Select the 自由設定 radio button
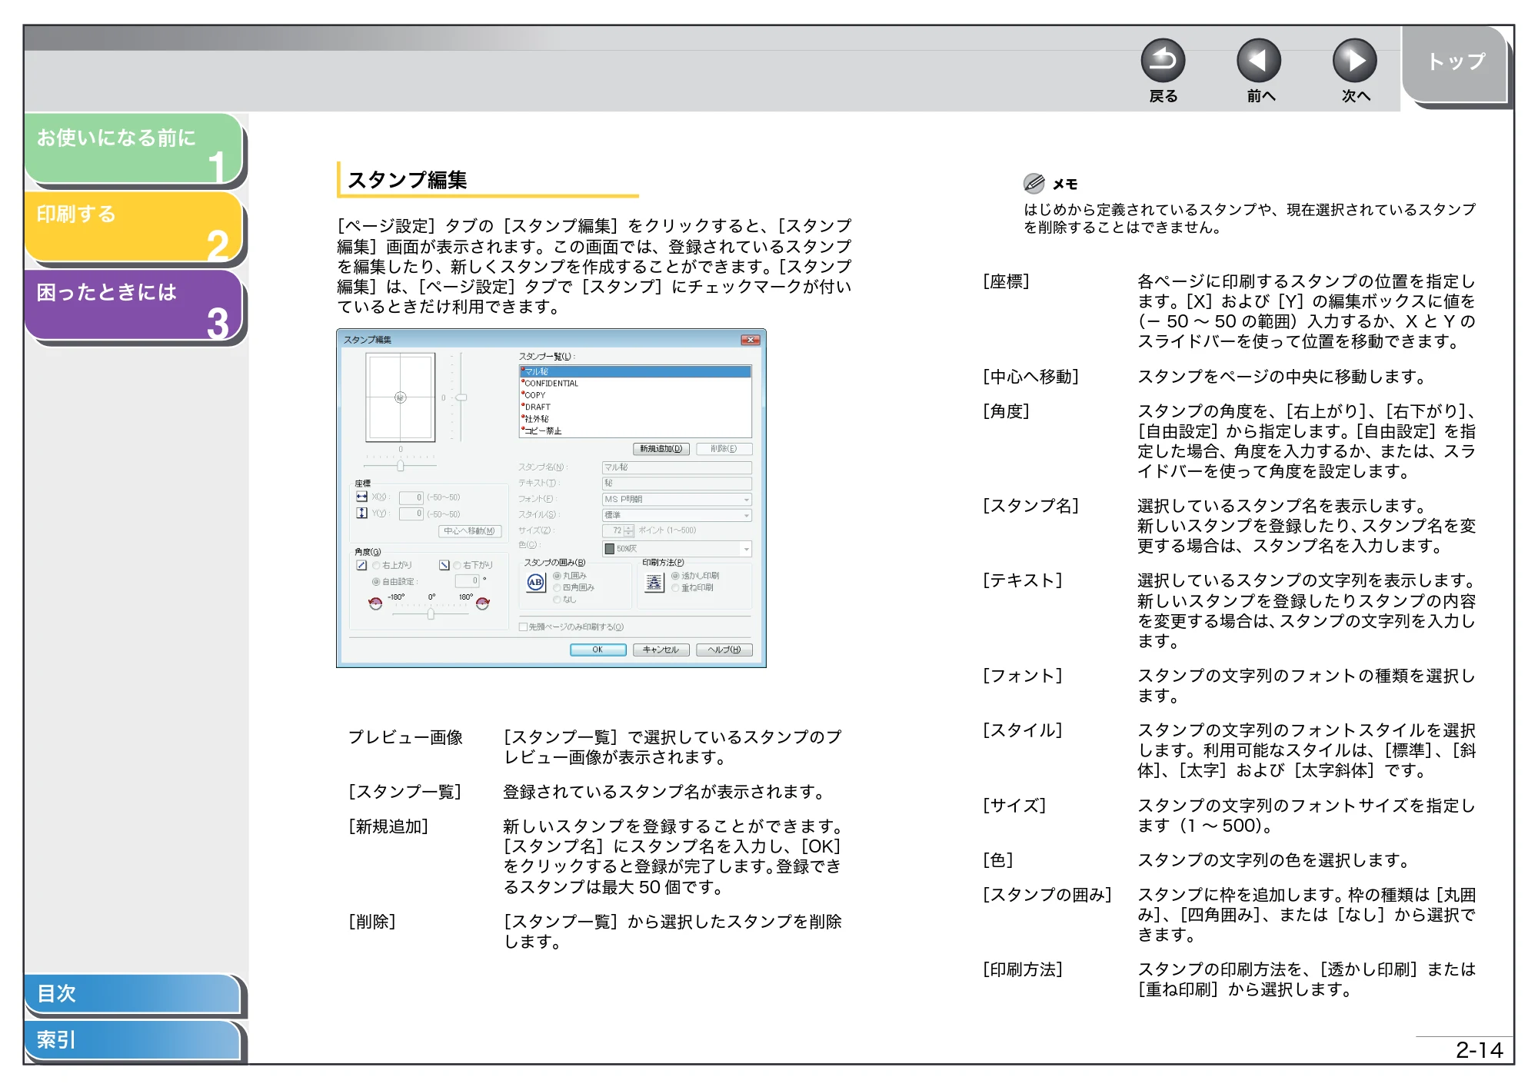Viewport: 1538px width, 1087px height. [376, 582]
